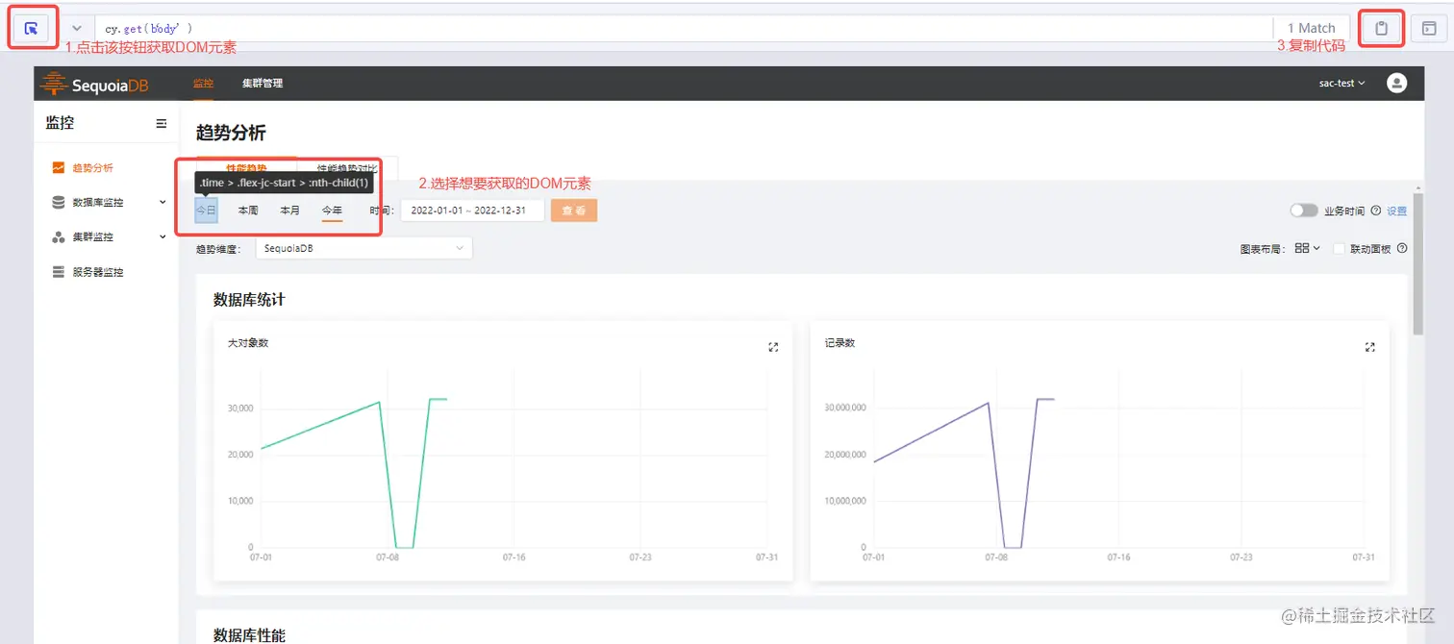Click the 监控 sidebar title
The width and height of the screenshot is (1454, 644).
(60, 123)
